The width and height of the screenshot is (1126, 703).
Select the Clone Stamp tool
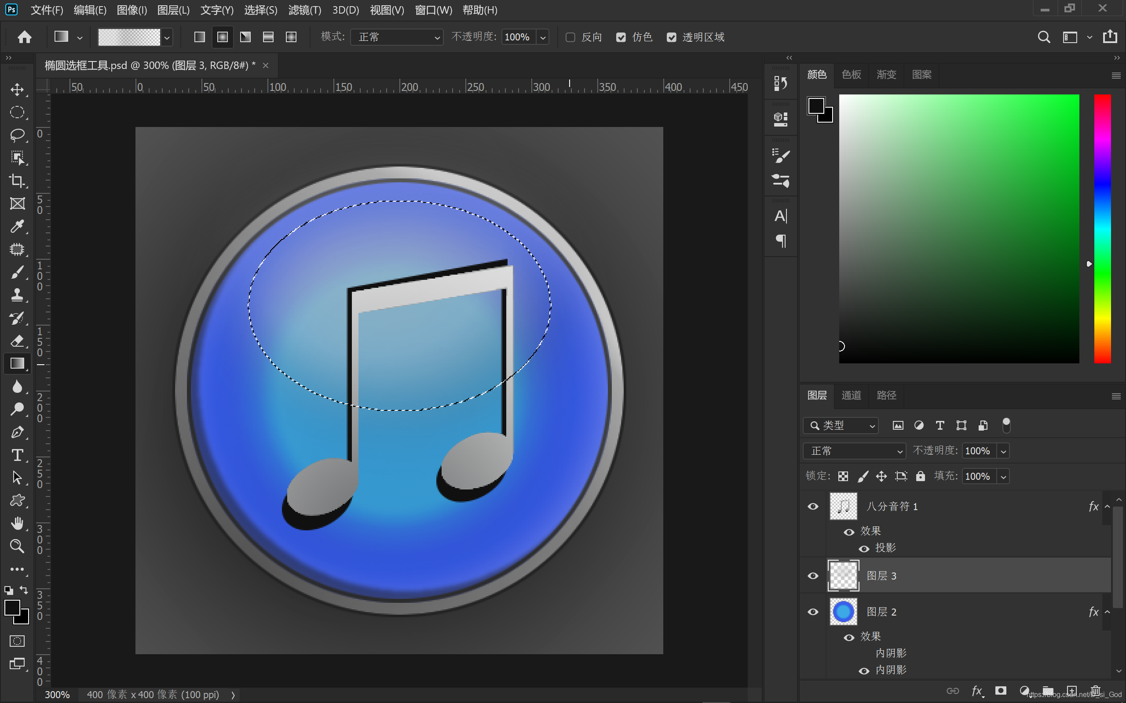click(x=17, y=295)
